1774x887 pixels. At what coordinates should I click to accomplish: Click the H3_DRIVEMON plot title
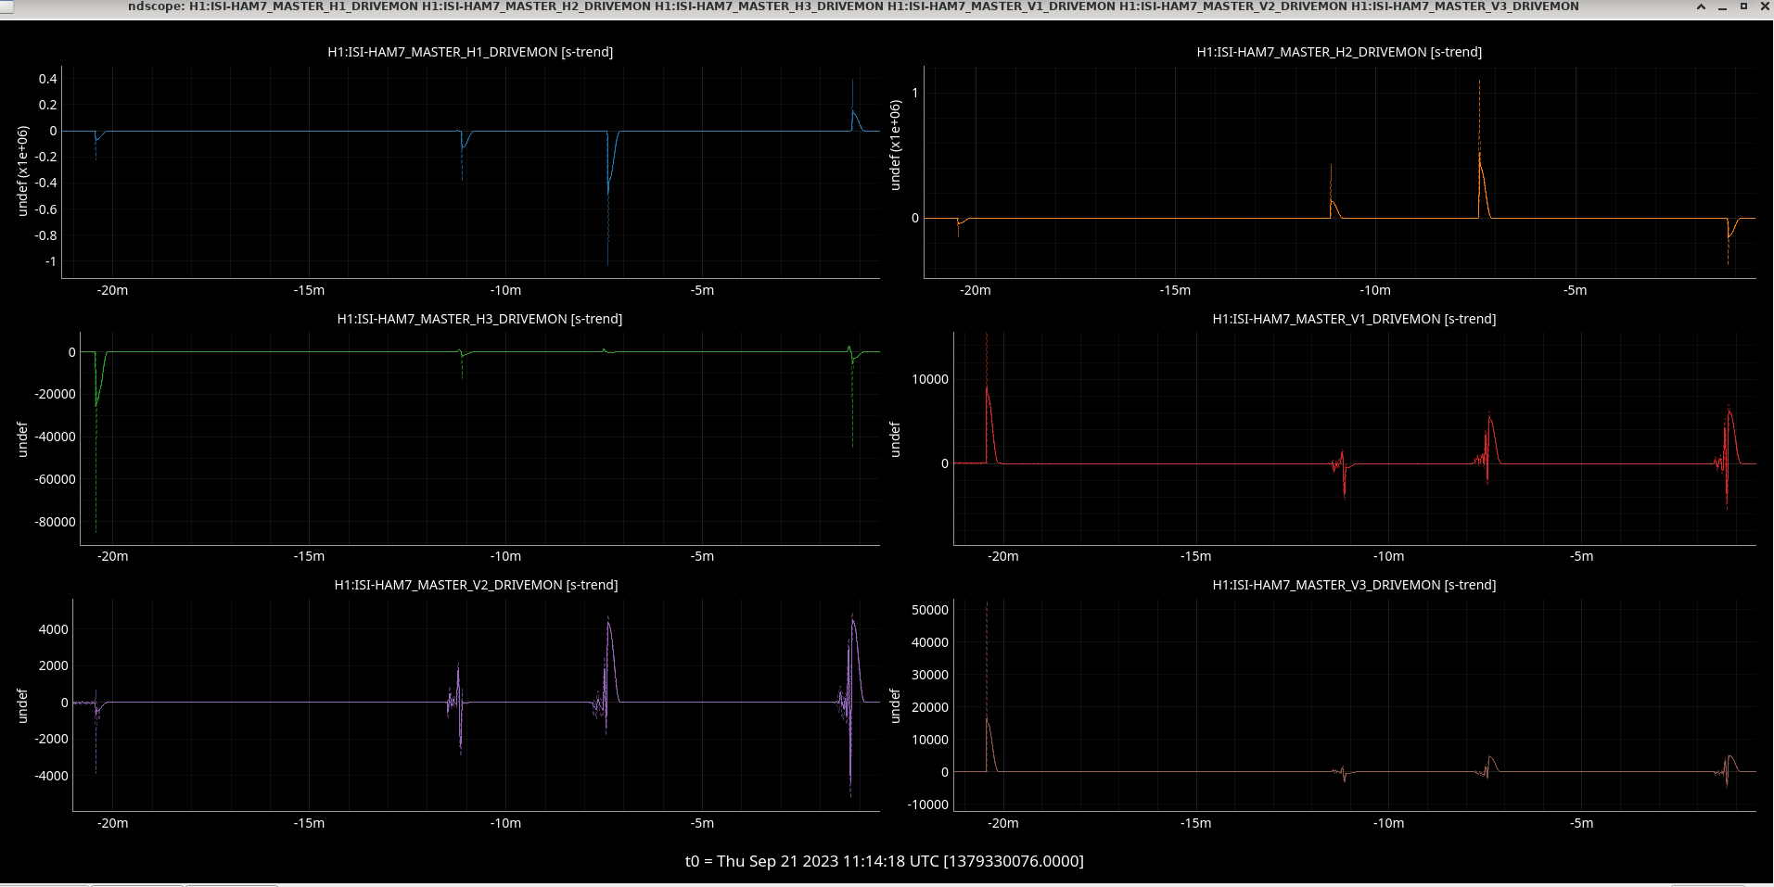coord(479,319)
